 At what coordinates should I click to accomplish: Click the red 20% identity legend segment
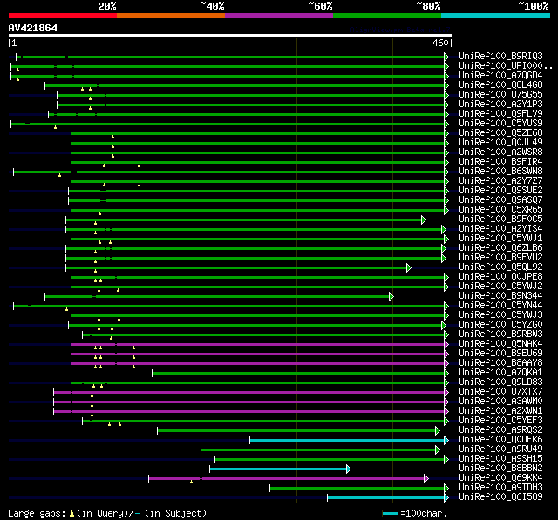pos(63,16)
